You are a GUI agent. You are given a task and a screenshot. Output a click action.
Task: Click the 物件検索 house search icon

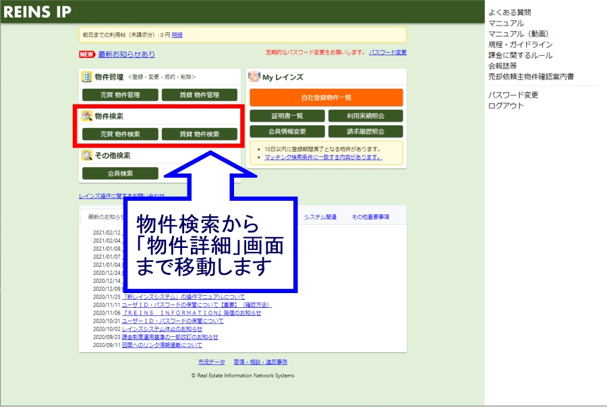86,117
